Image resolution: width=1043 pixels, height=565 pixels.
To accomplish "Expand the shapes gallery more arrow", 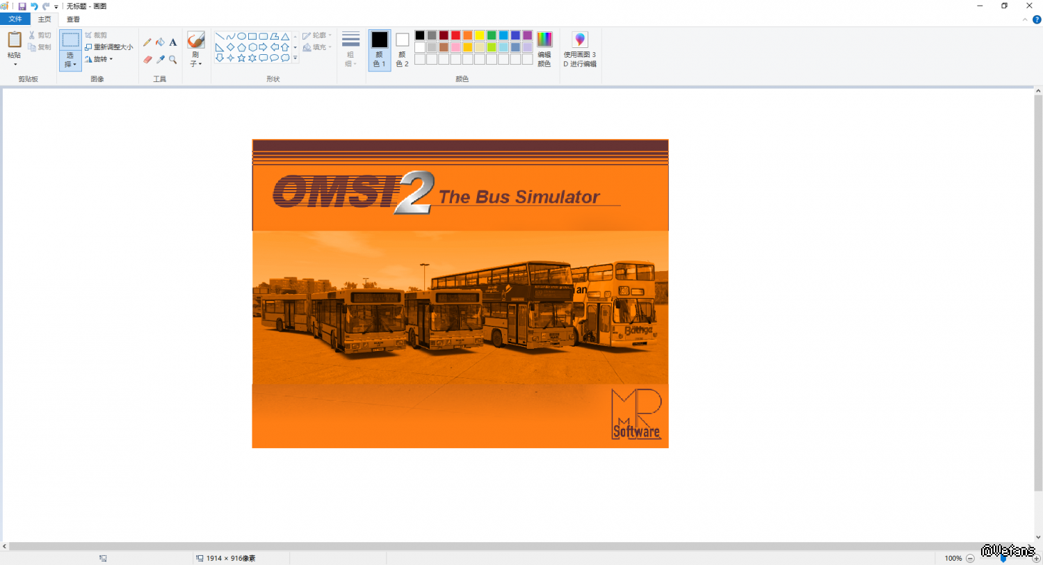I will [296, 58].
